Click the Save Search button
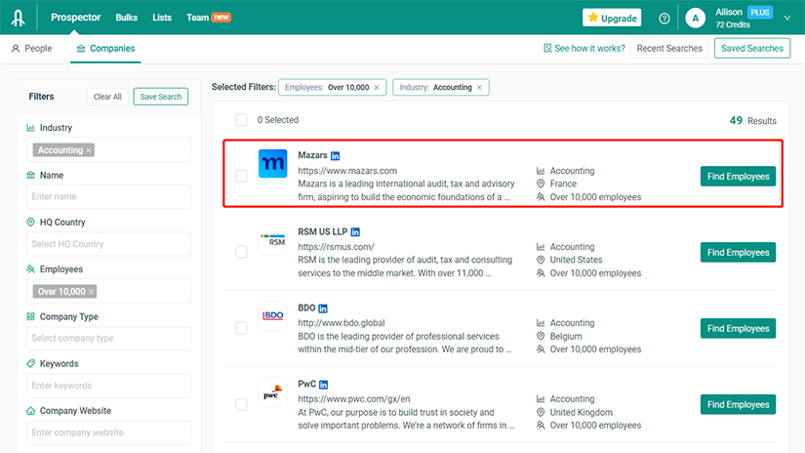Viewport: 805px width, 453px height. [161, 97]
